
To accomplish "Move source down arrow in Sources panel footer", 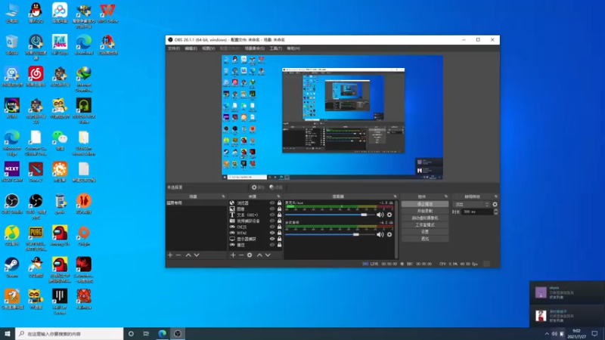I will tap(268, 255).
